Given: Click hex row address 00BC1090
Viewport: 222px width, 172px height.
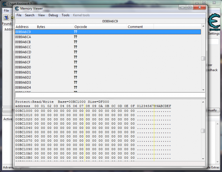Looking at the screenshot, I should pyautogui.click(x=24, y=149).
